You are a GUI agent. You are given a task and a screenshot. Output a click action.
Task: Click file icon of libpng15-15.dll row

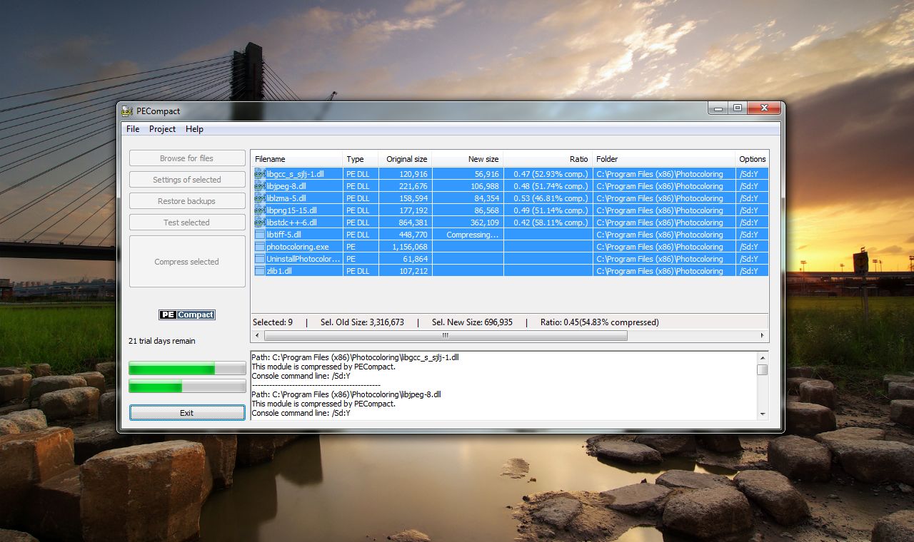(x=260, y=210)
